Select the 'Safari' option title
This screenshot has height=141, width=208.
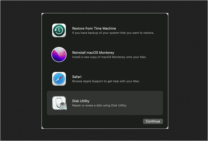[x=77, y=77]
